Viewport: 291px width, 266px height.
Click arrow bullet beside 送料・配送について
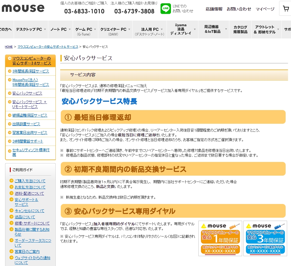pyautogui.click(x=11, y=193)
